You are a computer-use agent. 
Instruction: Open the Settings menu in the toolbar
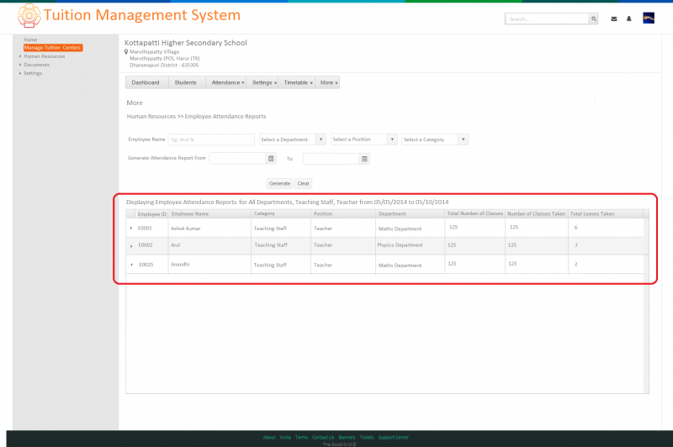[x=262, y=82]
